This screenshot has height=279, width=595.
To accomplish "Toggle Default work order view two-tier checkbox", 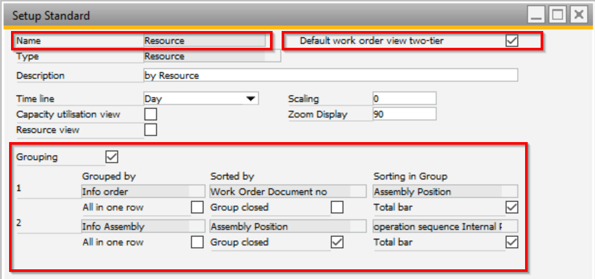I will click(x=511, y=41).
